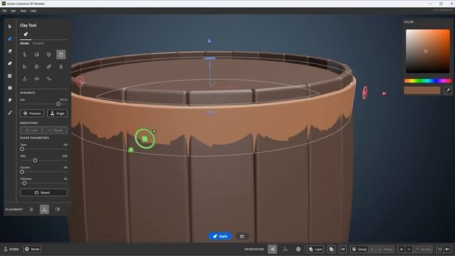This screenshot has width=455, height=256.
Task: Click the Merge button
Action: [385, 249]
